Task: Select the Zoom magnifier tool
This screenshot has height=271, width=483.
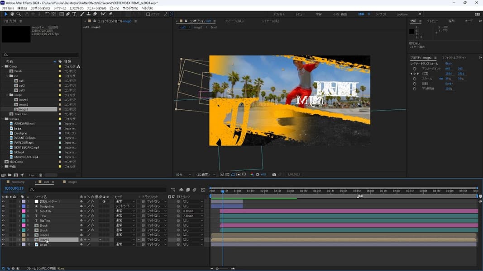Action: click(19, 14)
